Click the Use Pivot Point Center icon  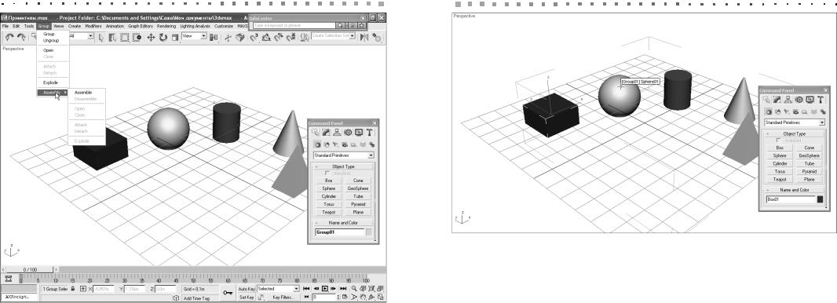click(213, 38)
